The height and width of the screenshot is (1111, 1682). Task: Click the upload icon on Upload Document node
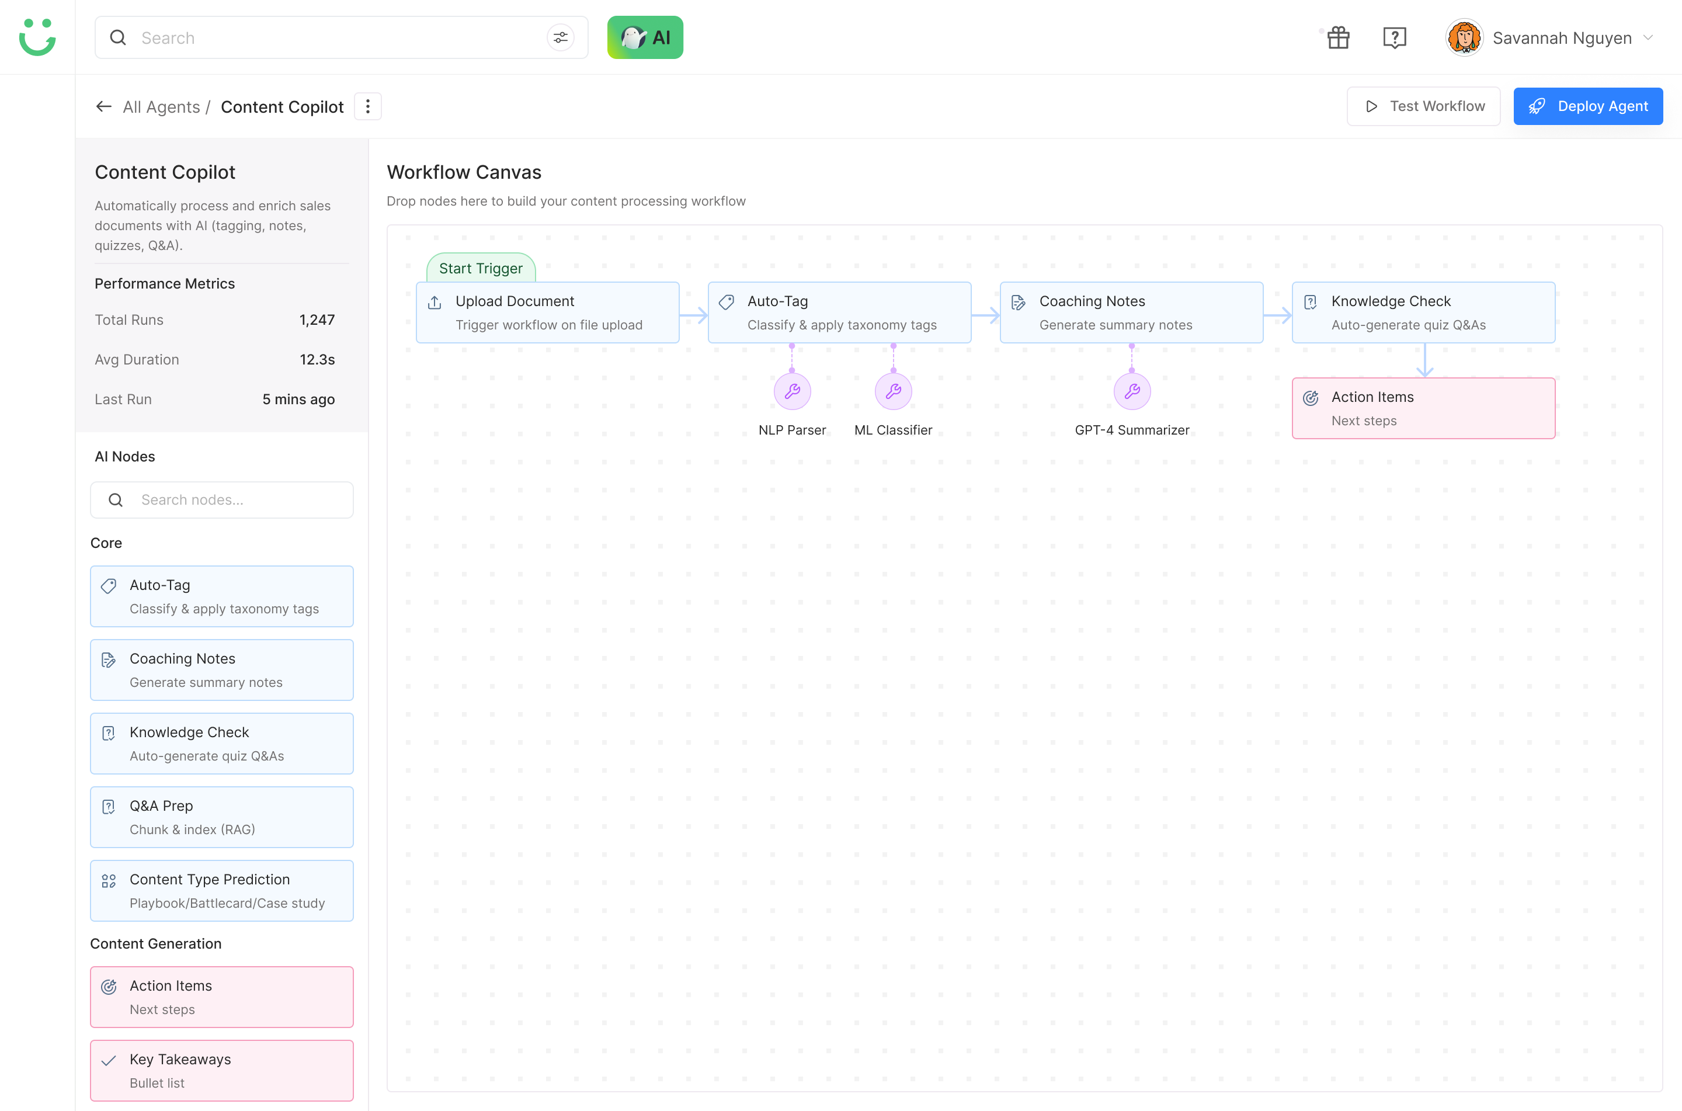tap(434, 303)
